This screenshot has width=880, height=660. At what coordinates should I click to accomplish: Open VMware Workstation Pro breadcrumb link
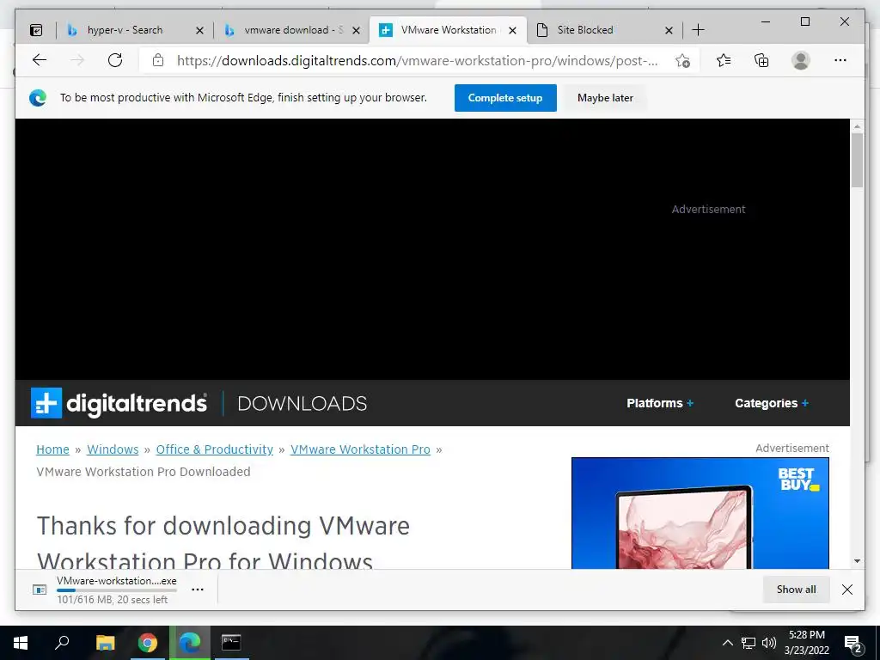coord(360,449)
